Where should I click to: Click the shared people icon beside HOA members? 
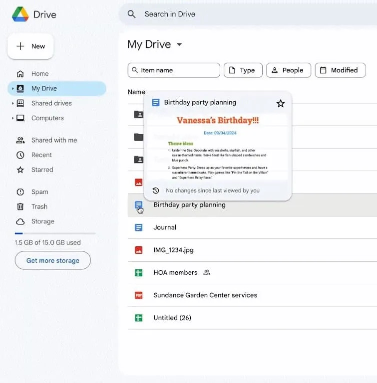[x=207, y=273]
